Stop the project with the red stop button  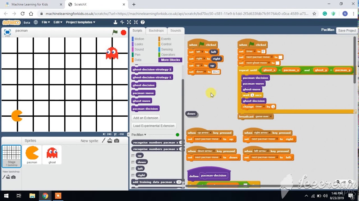123,33
